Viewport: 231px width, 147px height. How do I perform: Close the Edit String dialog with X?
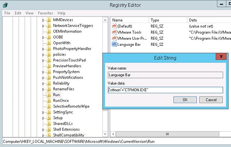pyautogui.click(x=221, y=57)
